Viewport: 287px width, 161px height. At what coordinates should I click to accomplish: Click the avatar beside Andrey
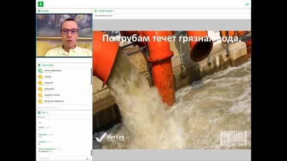tap(40, 77)
